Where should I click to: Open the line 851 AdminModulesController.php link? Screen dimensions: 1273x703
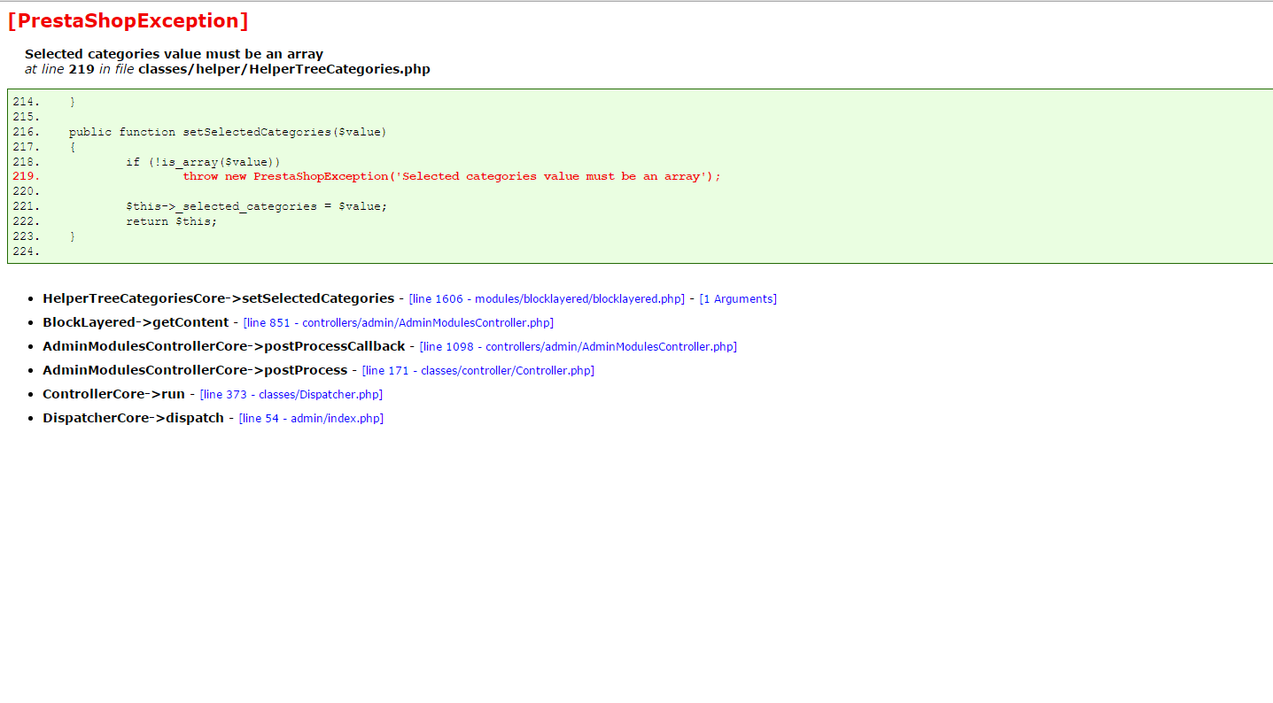[x=399, y=323]
